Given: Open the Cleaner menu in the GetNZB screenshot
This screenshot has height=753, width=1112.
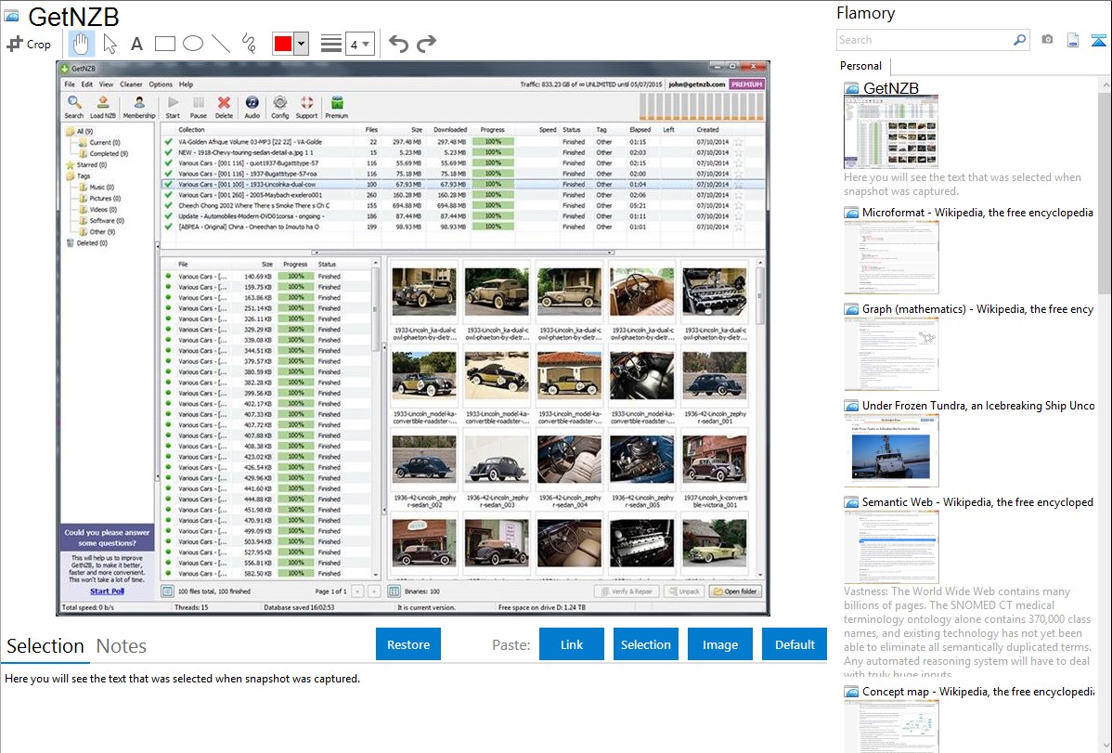Looking at the screenshot, I should tap(131, 84).
